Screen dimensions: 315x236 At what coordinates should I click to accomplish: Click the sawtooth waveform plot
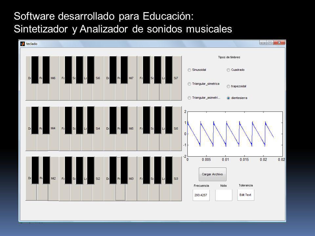click(x=235, y=134)
